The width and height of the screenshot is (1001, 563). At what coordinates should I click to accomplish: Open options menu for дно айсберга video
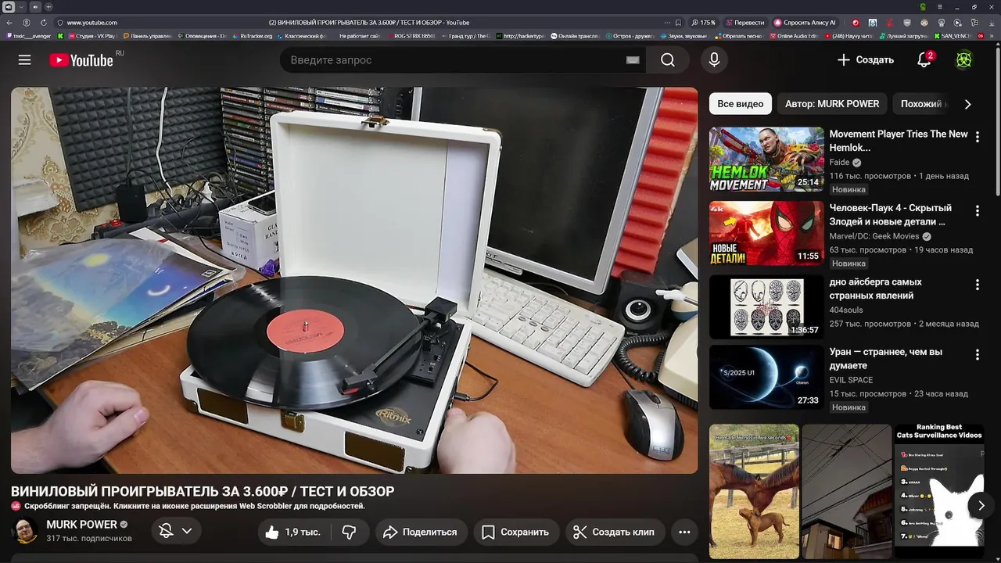click(977, 284)
